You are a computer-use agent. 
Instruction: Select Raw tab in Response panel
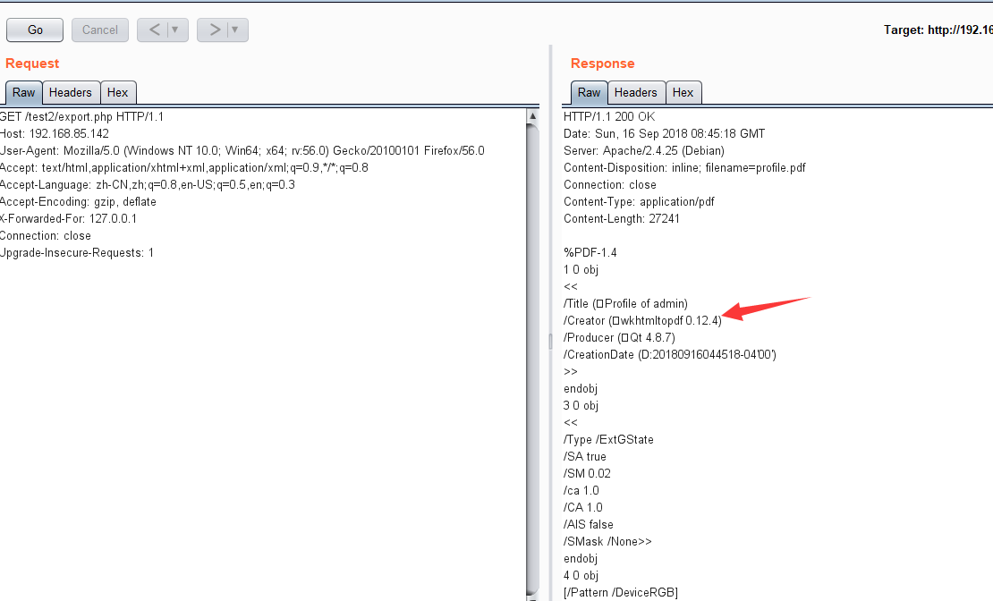click(x=589, y=92)
